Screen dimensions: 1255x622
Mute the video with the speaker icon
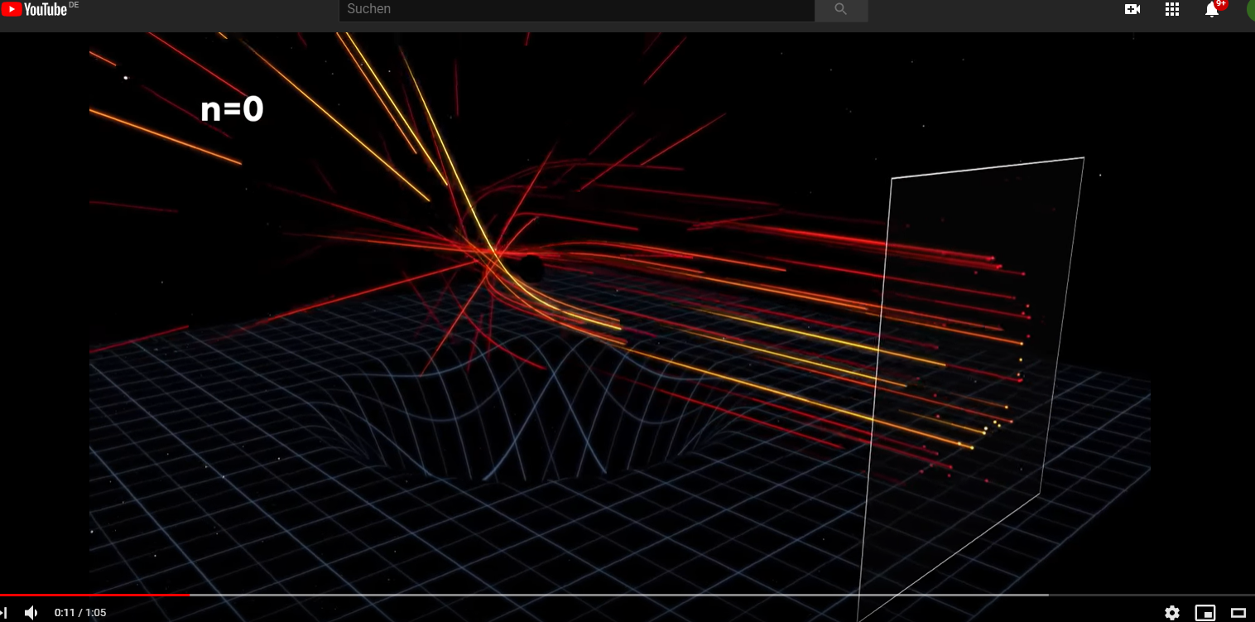[x=31, y=613]
